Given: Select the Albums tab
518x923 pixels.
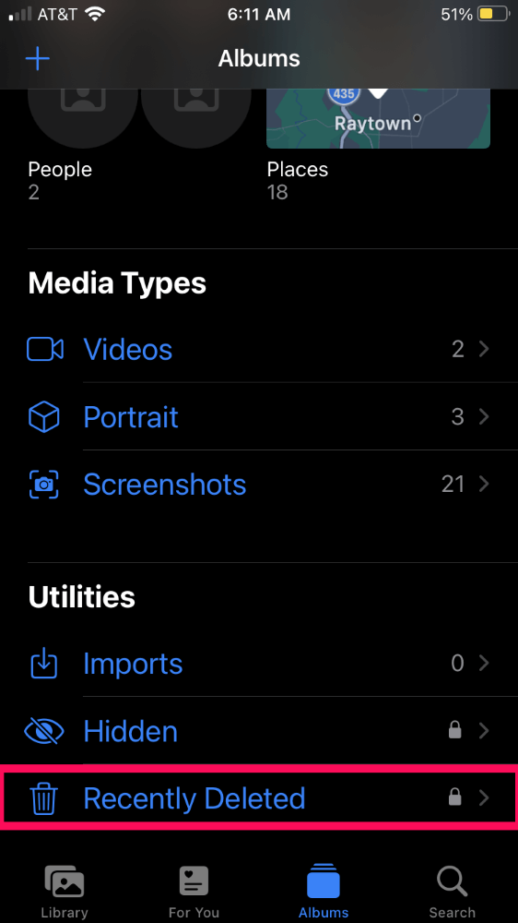Looking at the screenshot, I should [324, 892].
